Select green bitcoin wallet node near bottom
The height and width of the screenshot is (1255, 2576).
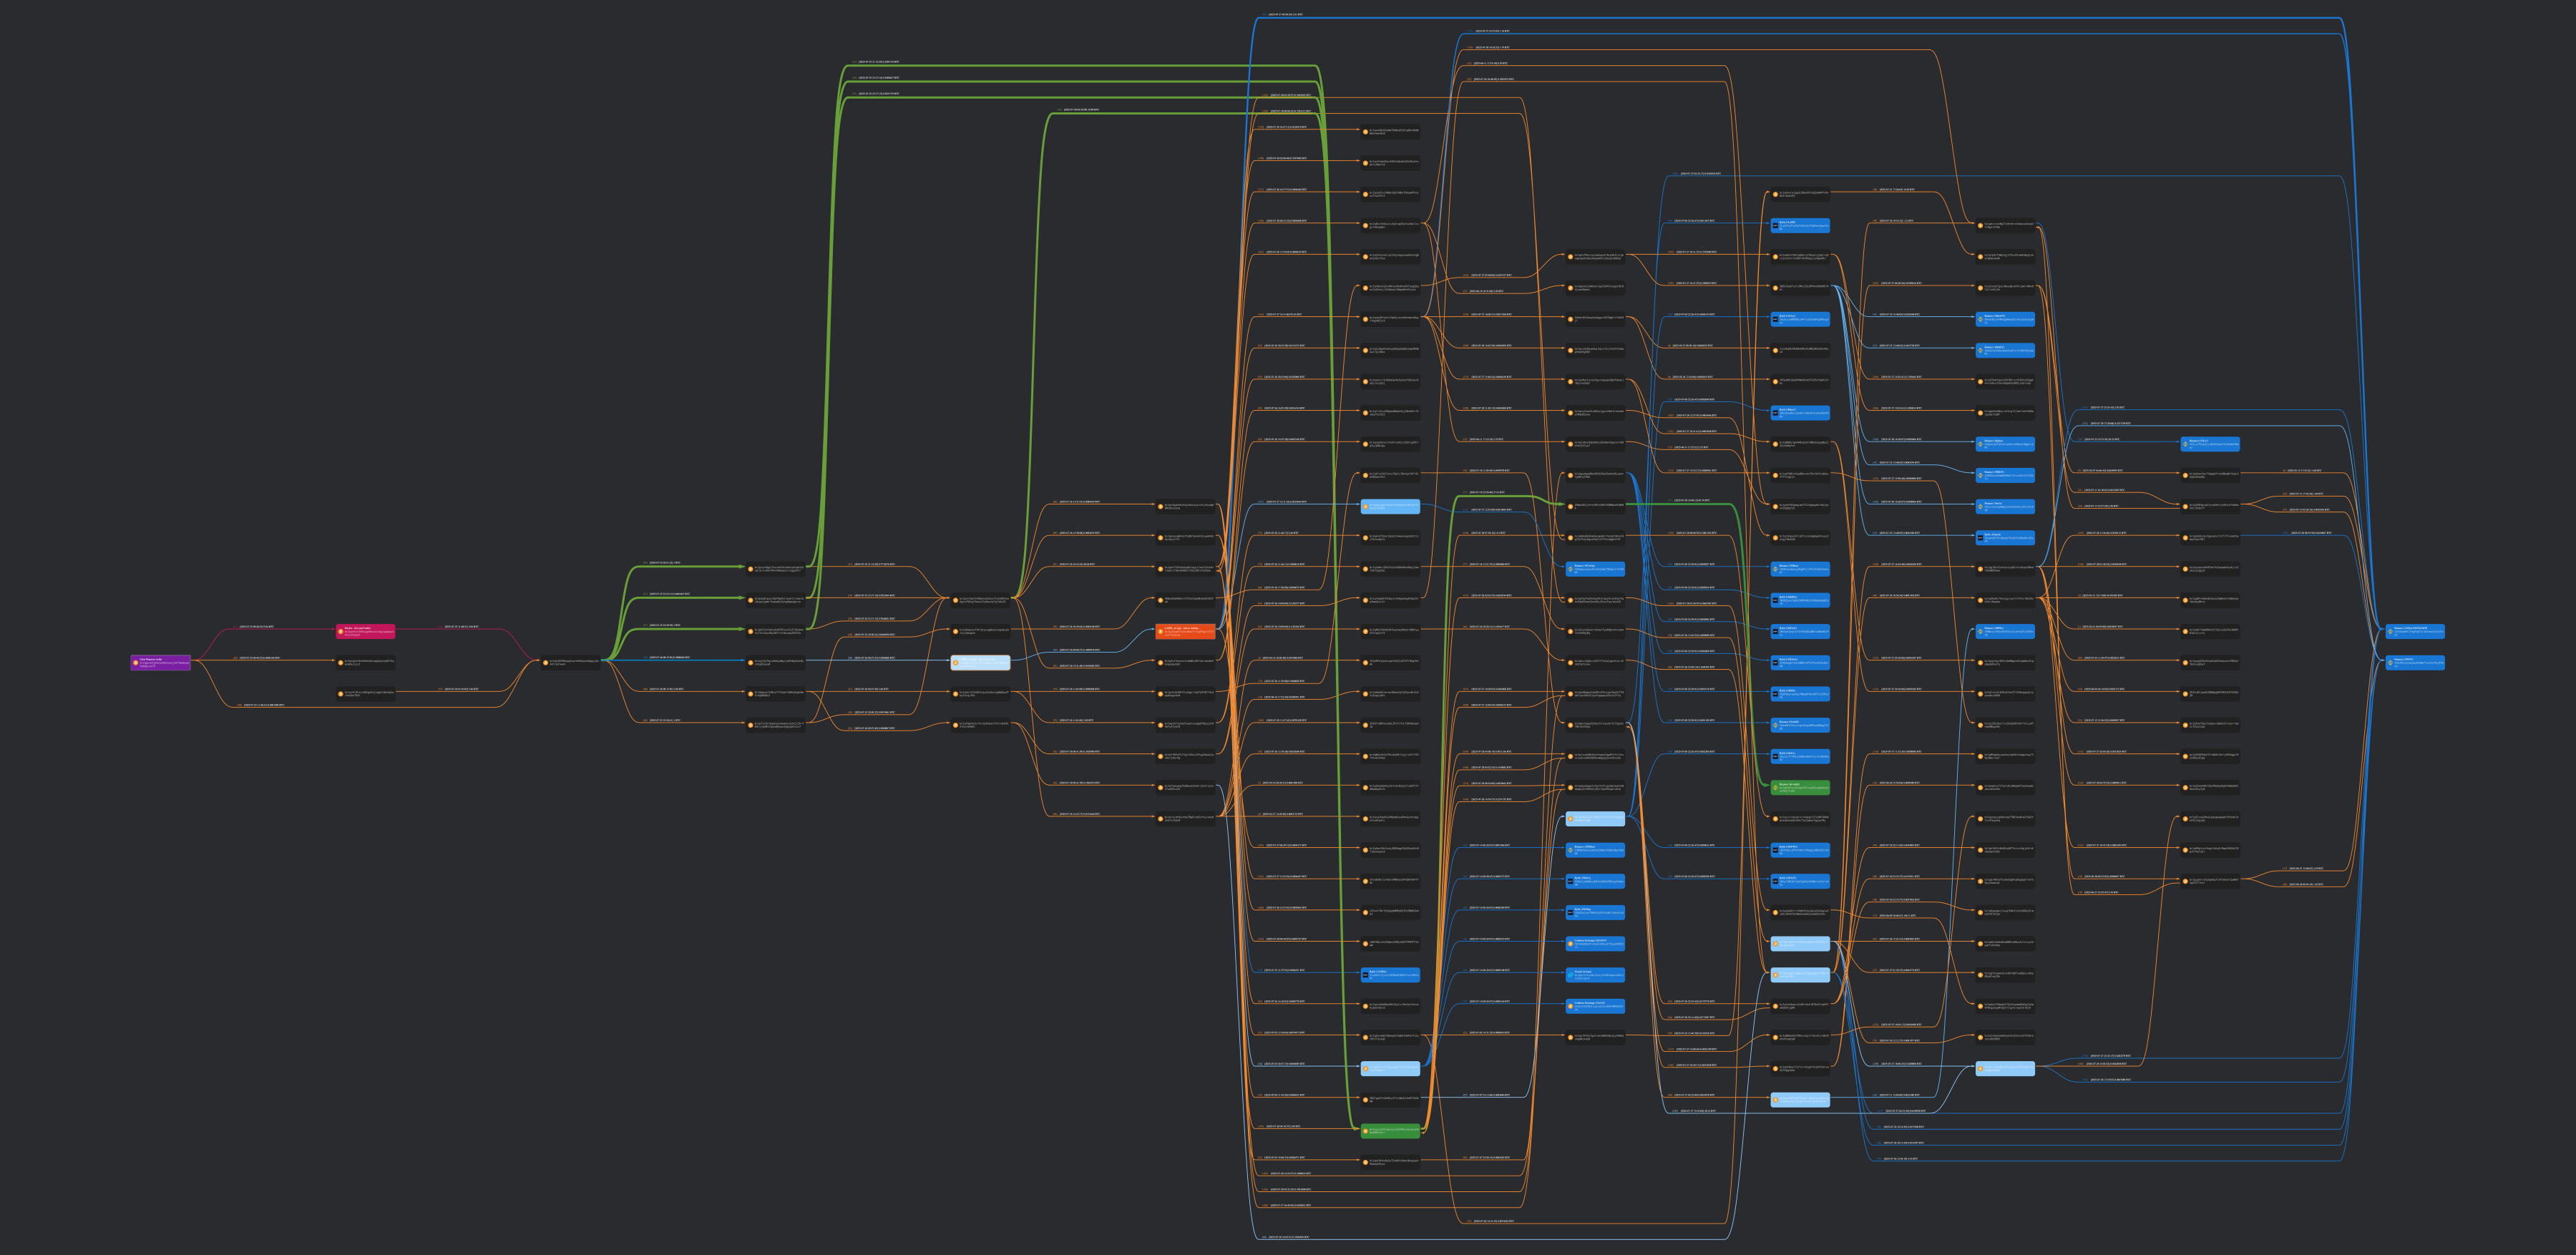pyautogui.click(x=1390, y=1130)
